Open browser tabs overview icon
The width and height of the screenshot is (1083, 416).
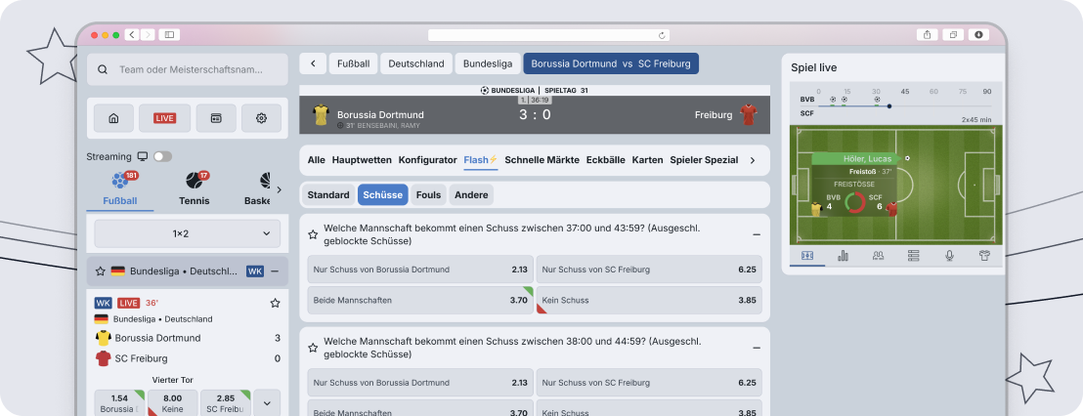pyautogui.click(x=953, y=34)
